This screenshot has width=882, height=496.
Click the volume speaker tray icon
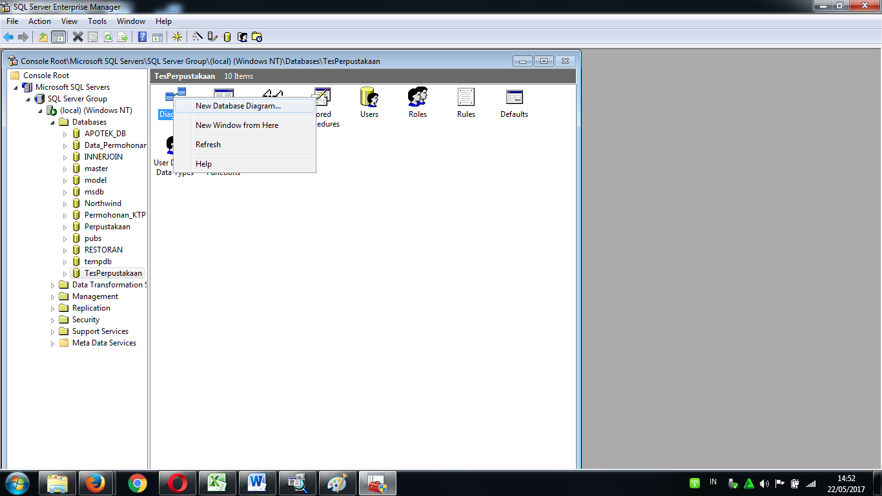(764, 483)
